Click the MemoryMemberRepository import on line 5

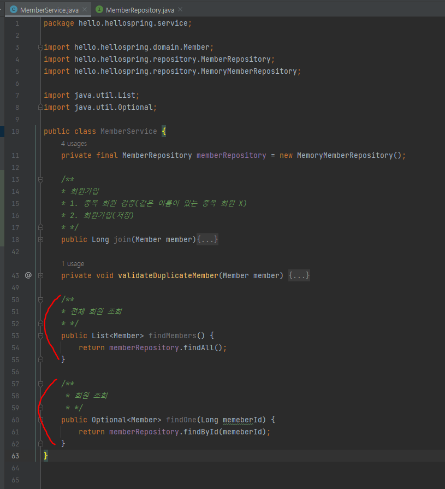point(172,71)
